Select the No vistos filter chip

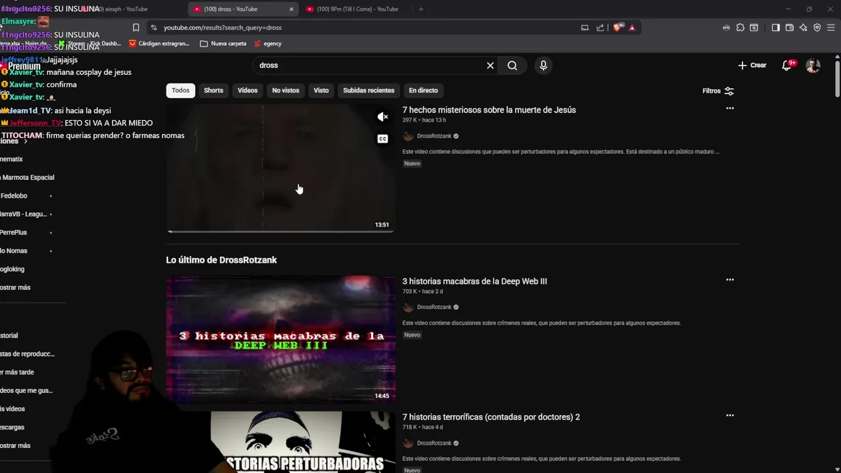click(286, 91)
